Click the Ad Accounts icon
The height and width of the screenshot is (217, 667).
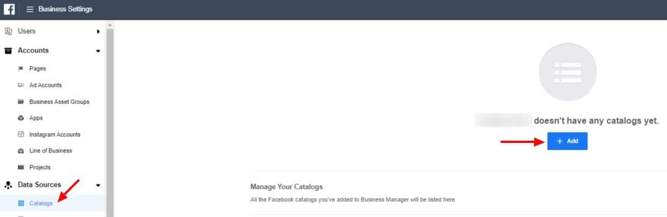[21, 85]
